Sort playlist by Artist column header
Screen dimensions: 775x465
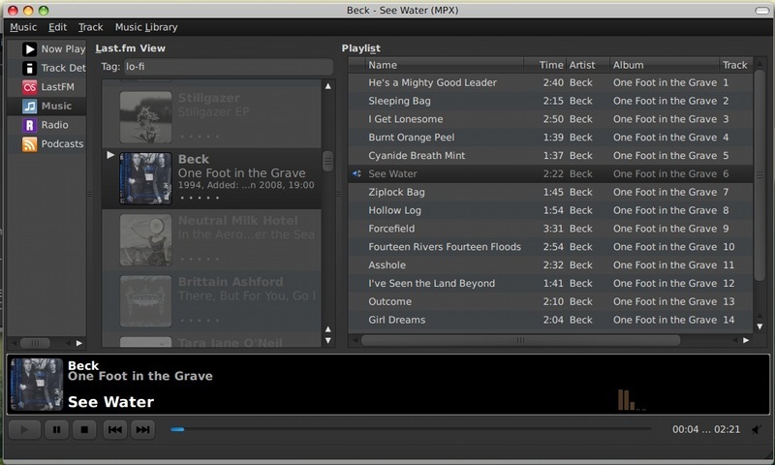[x=588, y=65]
